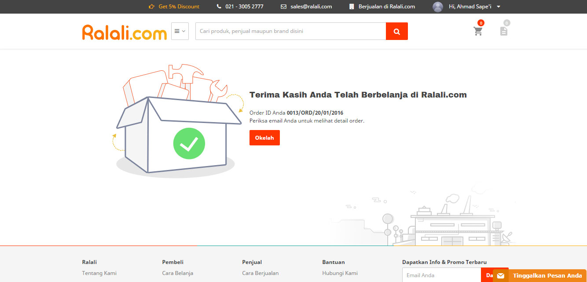This screenshot has width=587, height=282.
Task: Click the order list icon near the cart
Action: point(503,31)
